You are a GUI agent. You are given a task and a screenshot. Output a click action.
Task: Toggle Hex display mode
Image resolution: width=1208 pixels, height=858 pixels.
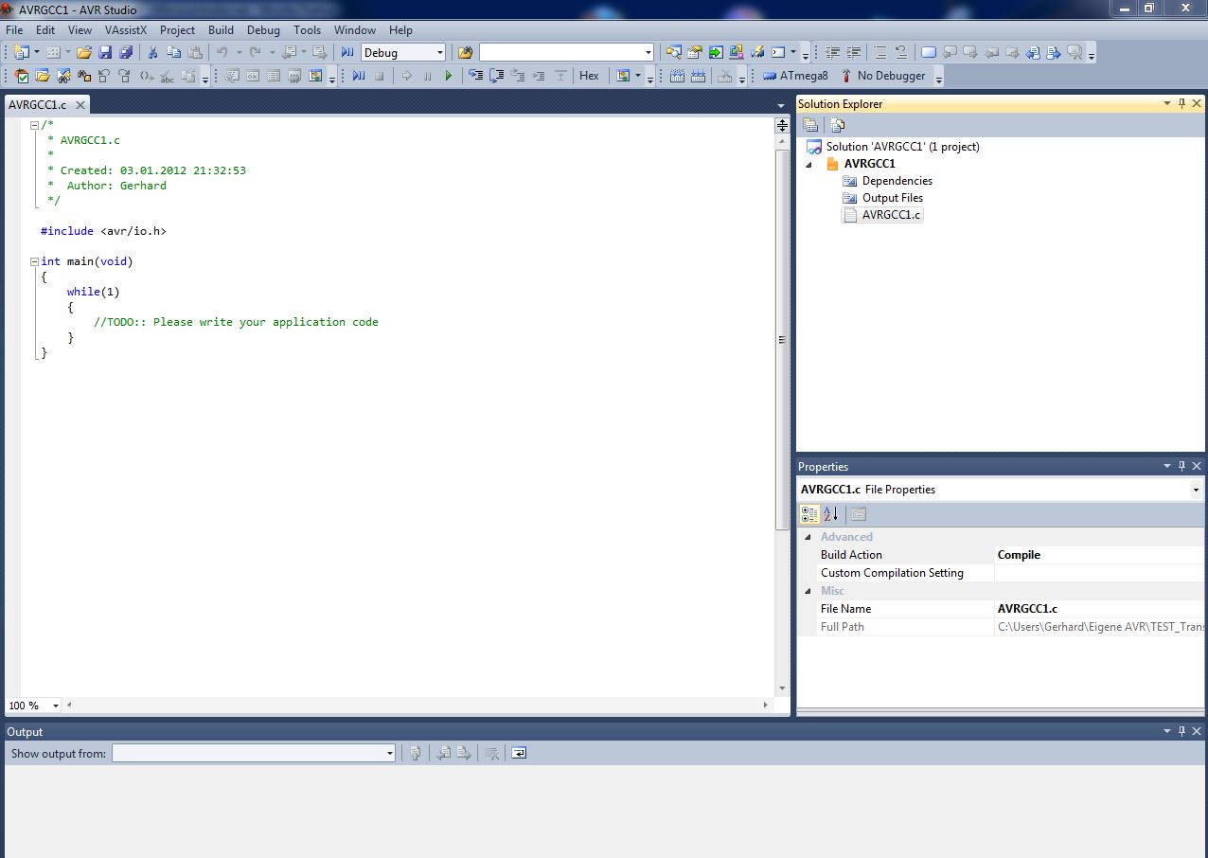coord(589,76)
